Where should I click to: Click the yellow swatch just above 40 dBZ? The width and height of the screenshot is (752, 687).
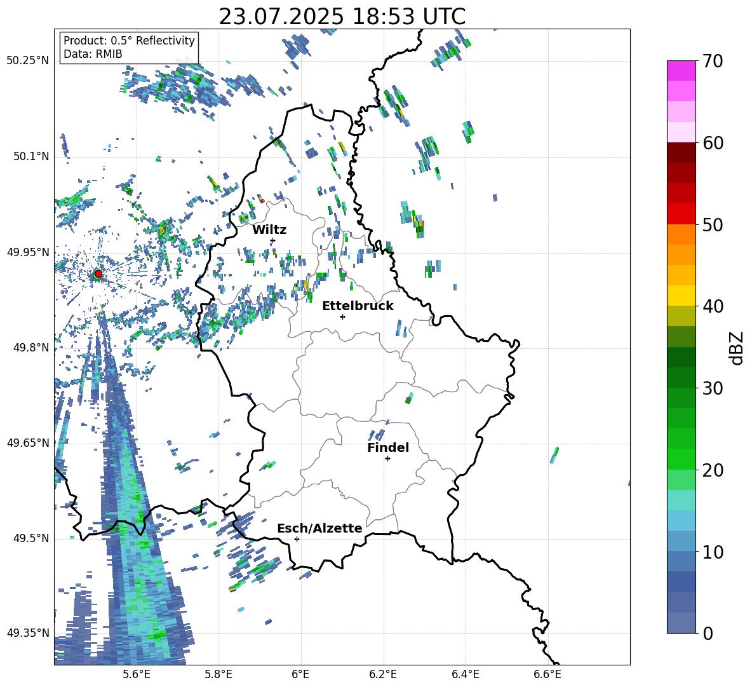681,296
